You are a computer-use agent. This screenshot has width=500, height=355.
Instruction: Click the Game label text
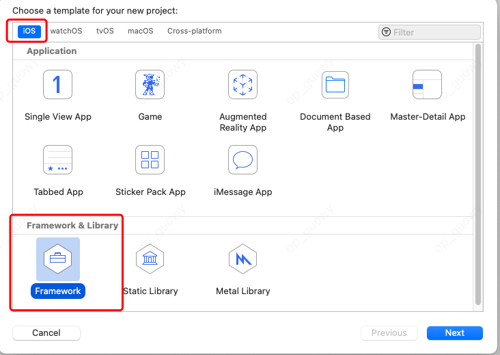pos(150,117)
